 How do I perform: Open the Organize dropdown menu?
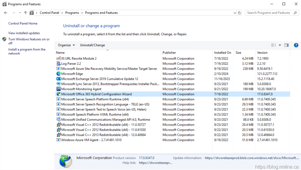(x=66, y=45)
